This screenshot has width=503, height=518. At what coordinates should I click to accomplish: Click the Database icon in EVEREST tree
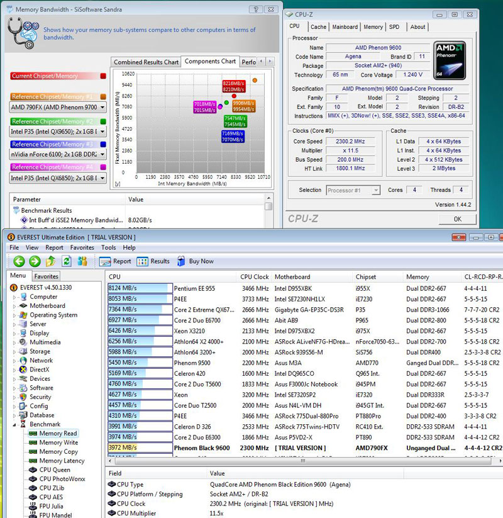pos(23,415)
